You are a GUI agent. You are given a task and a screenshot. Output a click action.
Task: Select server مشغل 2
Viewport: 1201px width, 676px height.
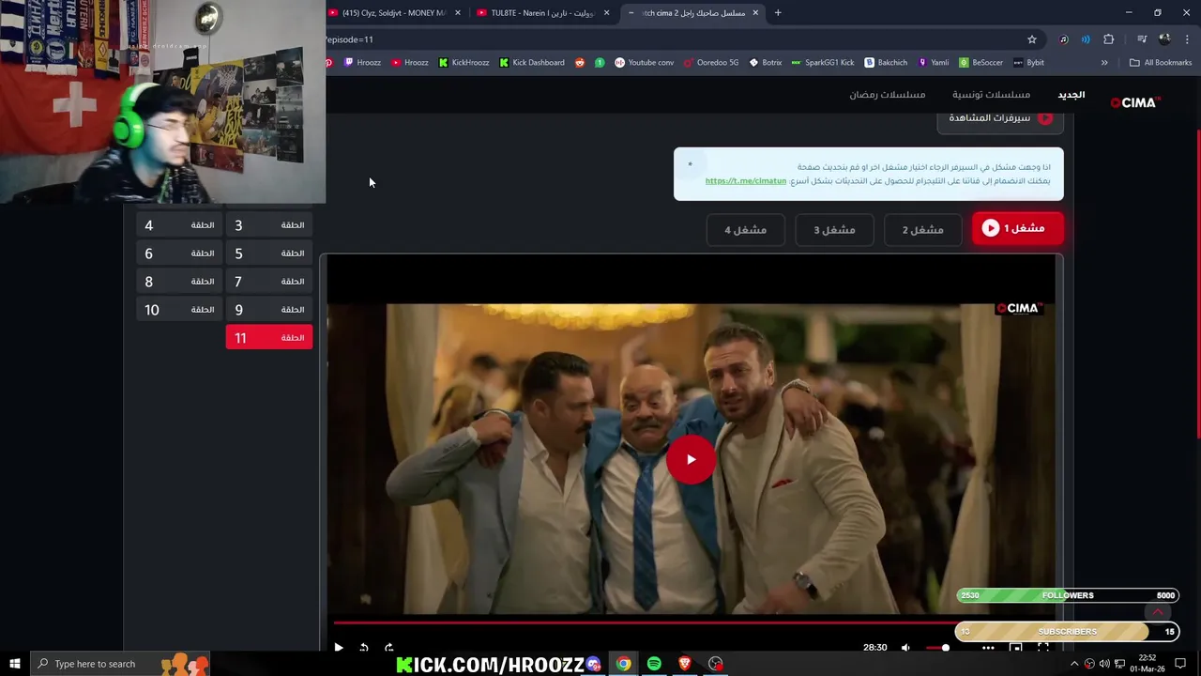coord(923,229)
